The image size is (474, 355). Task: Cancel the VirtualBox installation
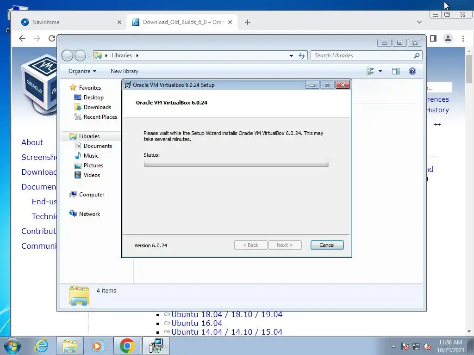tap(327, 245)
